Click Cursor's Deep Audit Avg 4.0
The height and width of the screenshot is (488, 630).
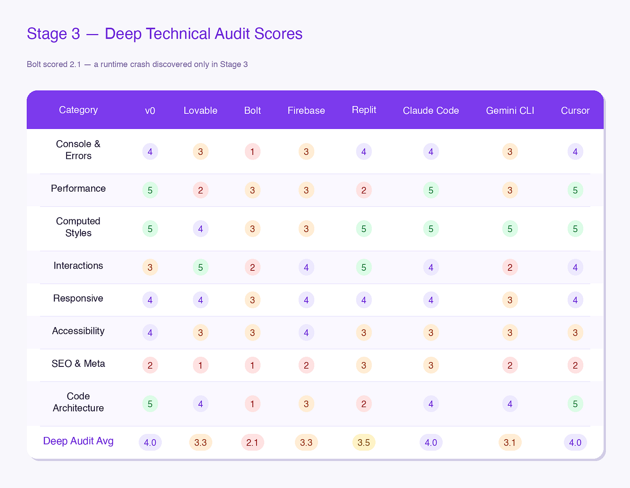tap(575, 443)
